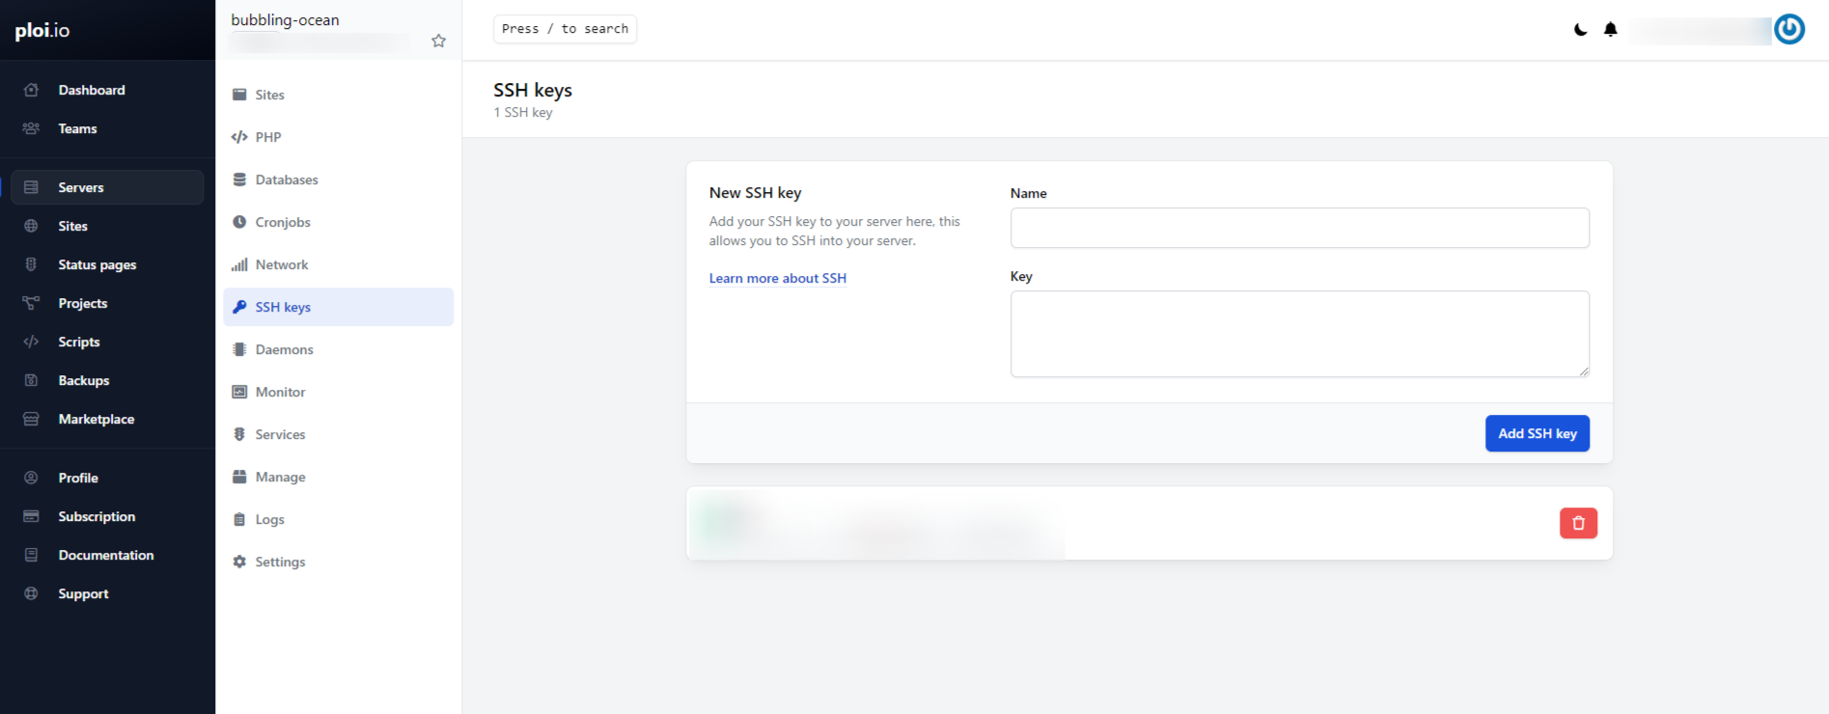Open the Learn more about SSH link
1829x714 pixels.
pyautogui.click(x=777, y=279)
